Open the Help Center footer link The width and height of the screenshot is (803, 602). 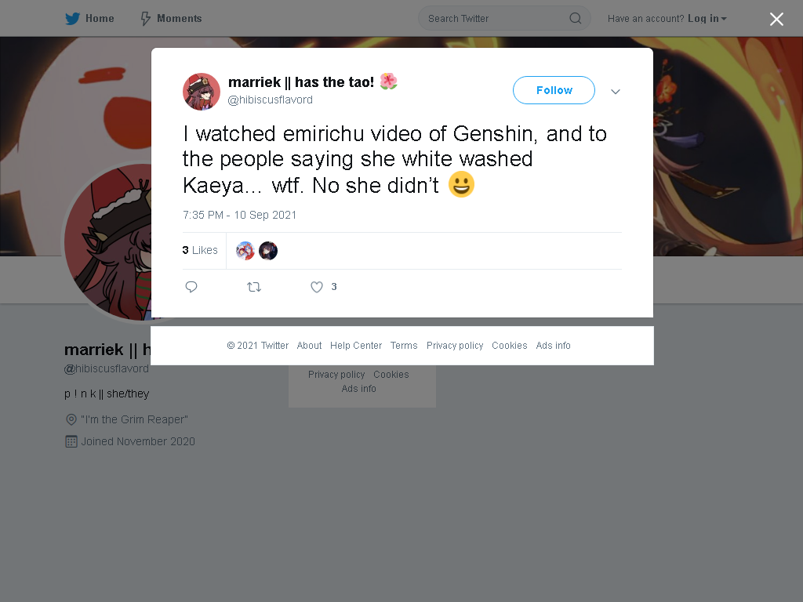point(356,346)
